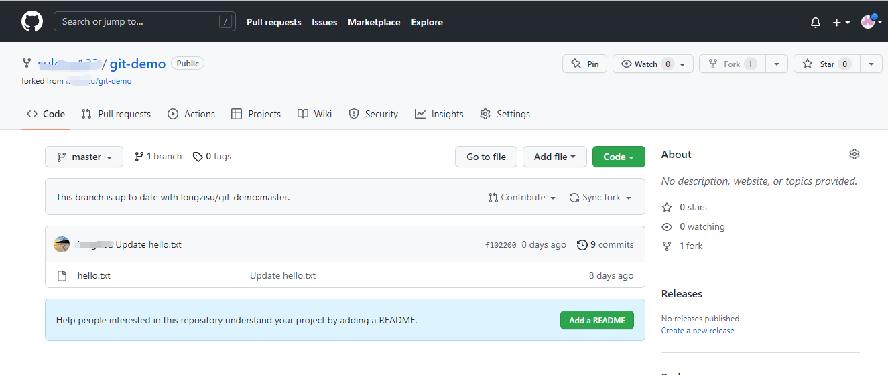Screen dimensions: 888x375
Task: Open the 0 stars link
Action: point(684,207)
